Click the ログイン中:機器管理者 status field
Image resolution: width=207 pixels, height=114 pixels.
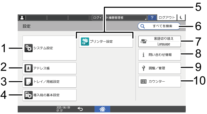[x=119, y=18]
